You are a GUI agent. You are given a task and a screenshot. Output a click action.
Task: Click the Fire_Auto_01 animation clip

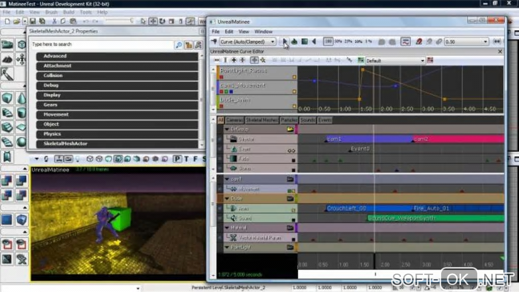tap(458, 208)
